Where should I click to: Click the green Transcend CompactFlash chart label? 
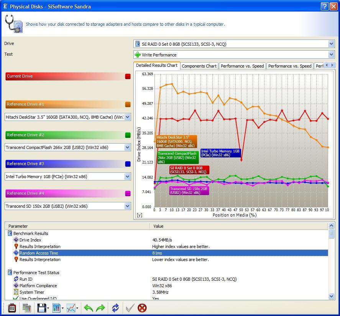(x=177, y=158)
